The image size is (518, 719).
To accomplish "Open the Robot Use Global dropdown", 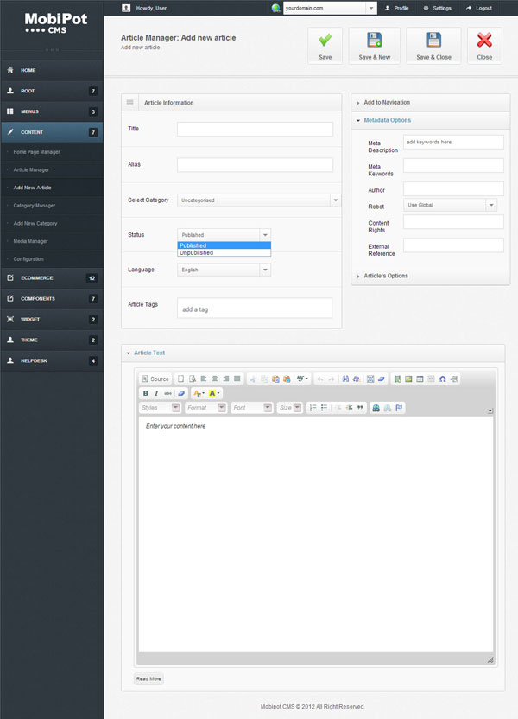I will [450, 205].
